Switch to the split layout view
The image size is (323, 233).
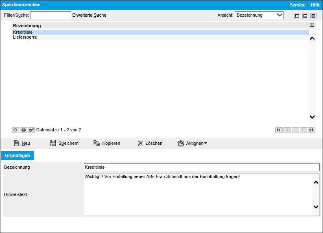point(305,16)
